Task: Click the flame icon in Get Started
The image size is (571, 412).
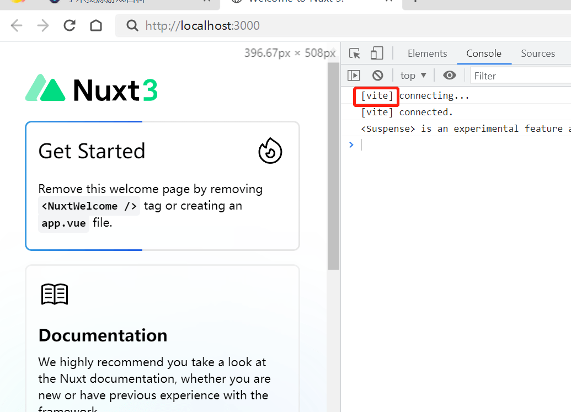Action: (x=270, y=151)
